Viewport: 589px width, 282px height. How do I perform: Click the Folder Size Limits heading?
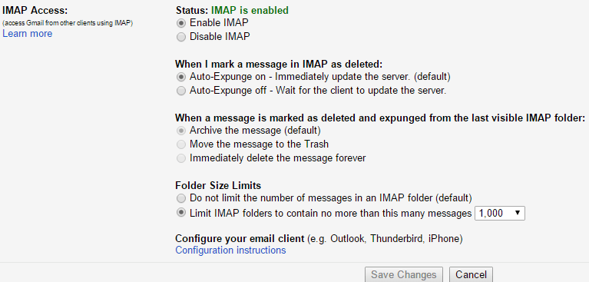218,186
